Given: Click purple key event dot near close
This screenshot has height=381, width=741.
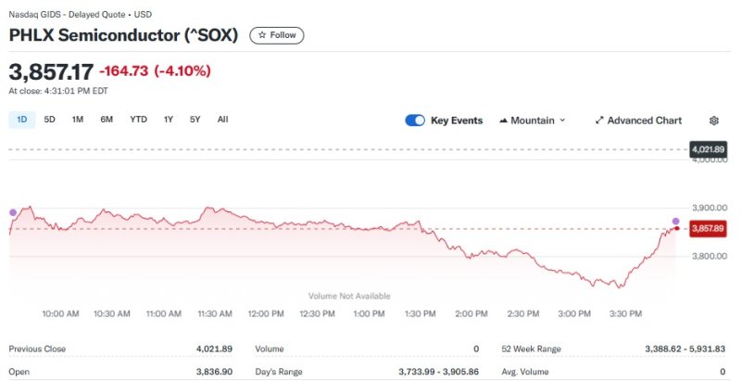Looking at the screenshot, I should coord(675,221).
